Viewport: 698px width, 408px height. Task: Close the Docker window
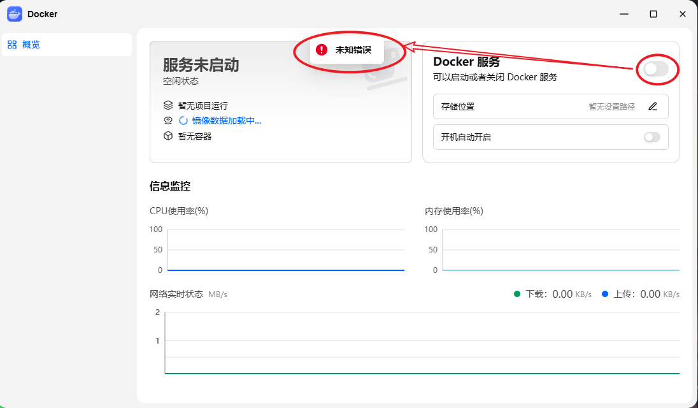pos(683,14)
